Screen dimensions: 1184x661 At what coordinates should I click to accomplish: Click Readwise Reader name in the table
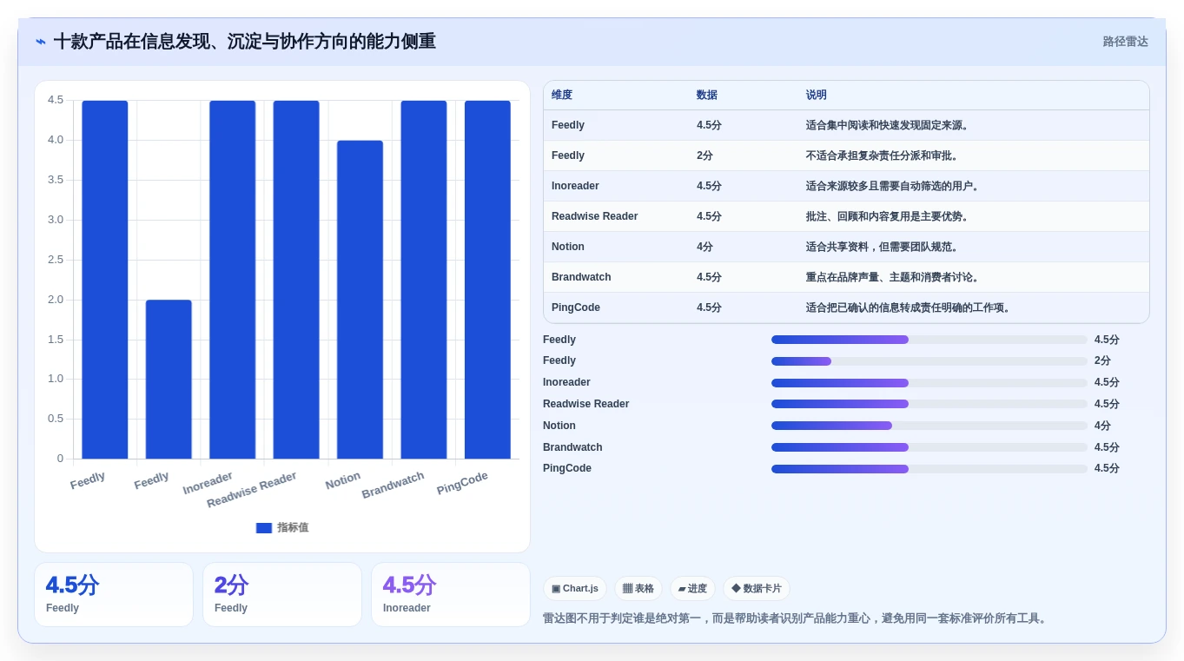coord(595,217)
